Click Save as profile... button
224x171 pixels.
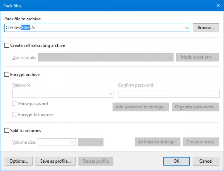tap(56, 161)
